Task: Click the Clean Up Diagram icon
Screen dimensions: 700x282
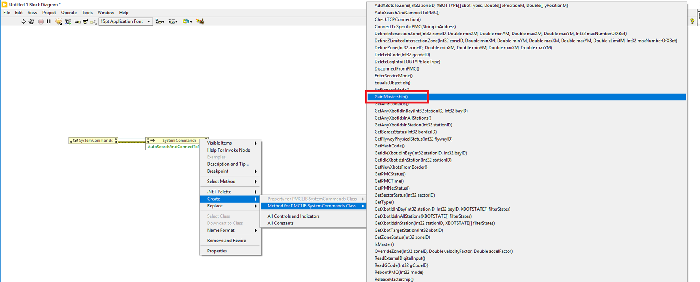Action: (x=200, y=21)
